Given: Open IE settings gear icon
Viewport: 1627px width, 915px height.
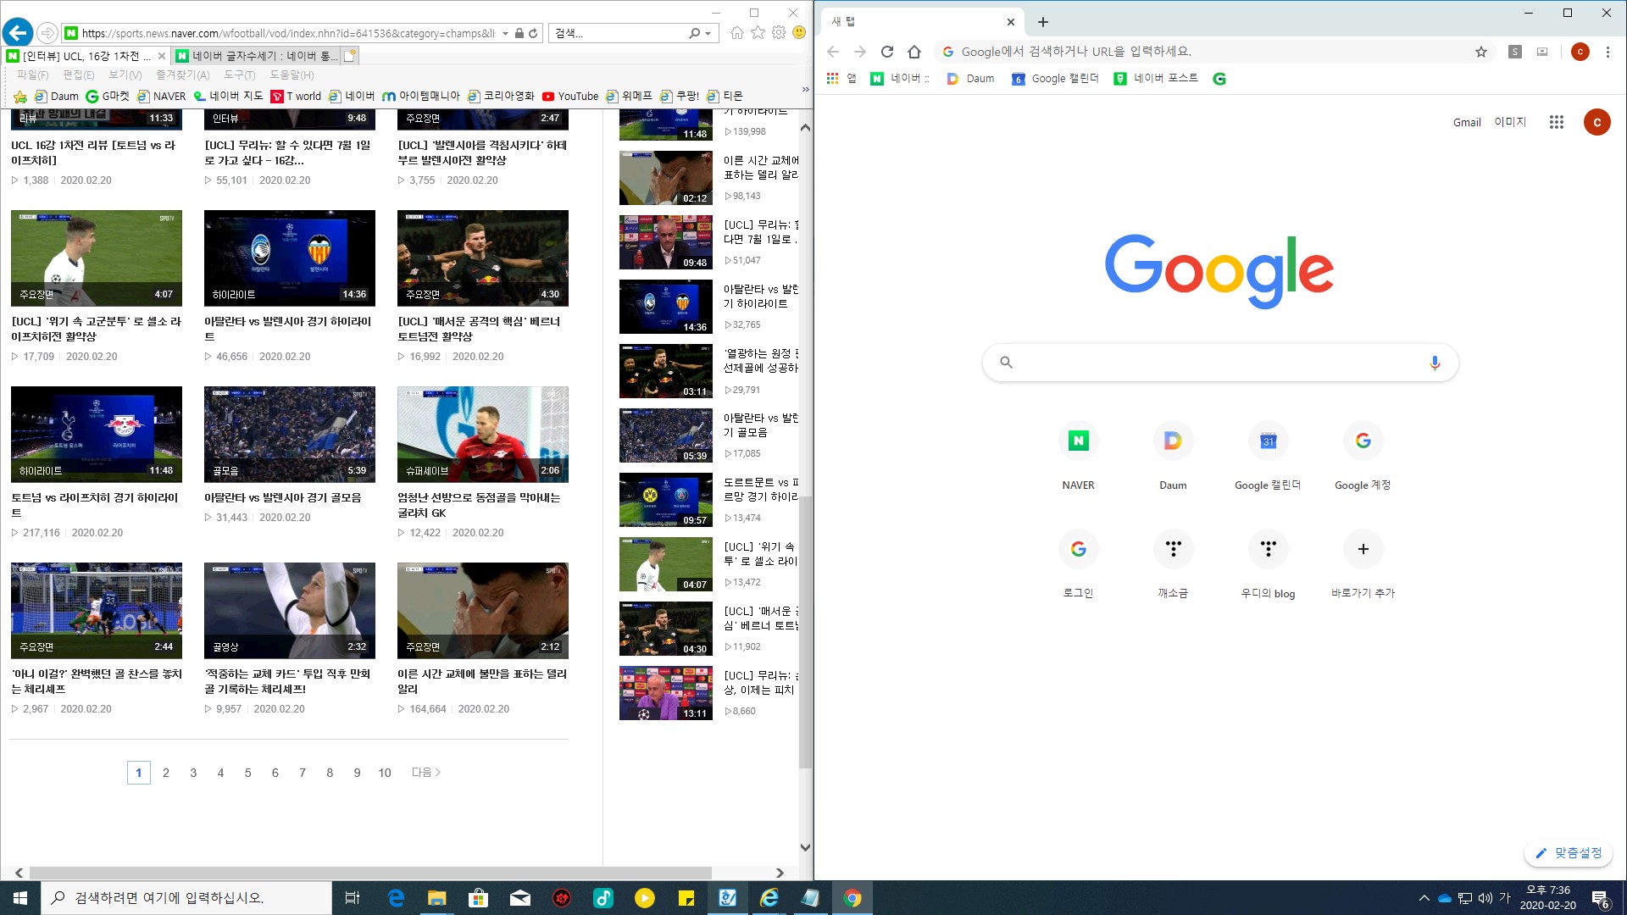Looking at the screenshot, I should pyautogui.click(x=778, y=33).
